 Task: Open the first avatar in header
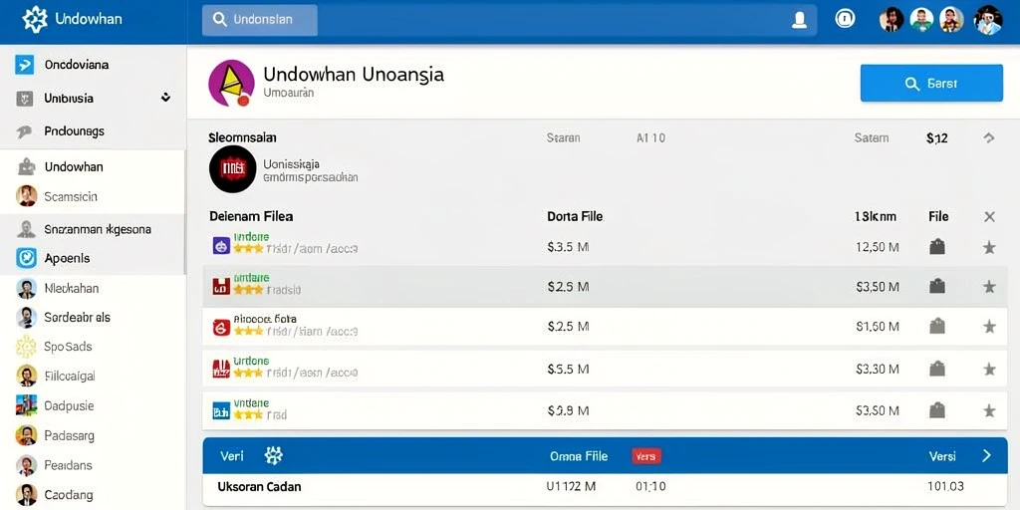point(892,20)
